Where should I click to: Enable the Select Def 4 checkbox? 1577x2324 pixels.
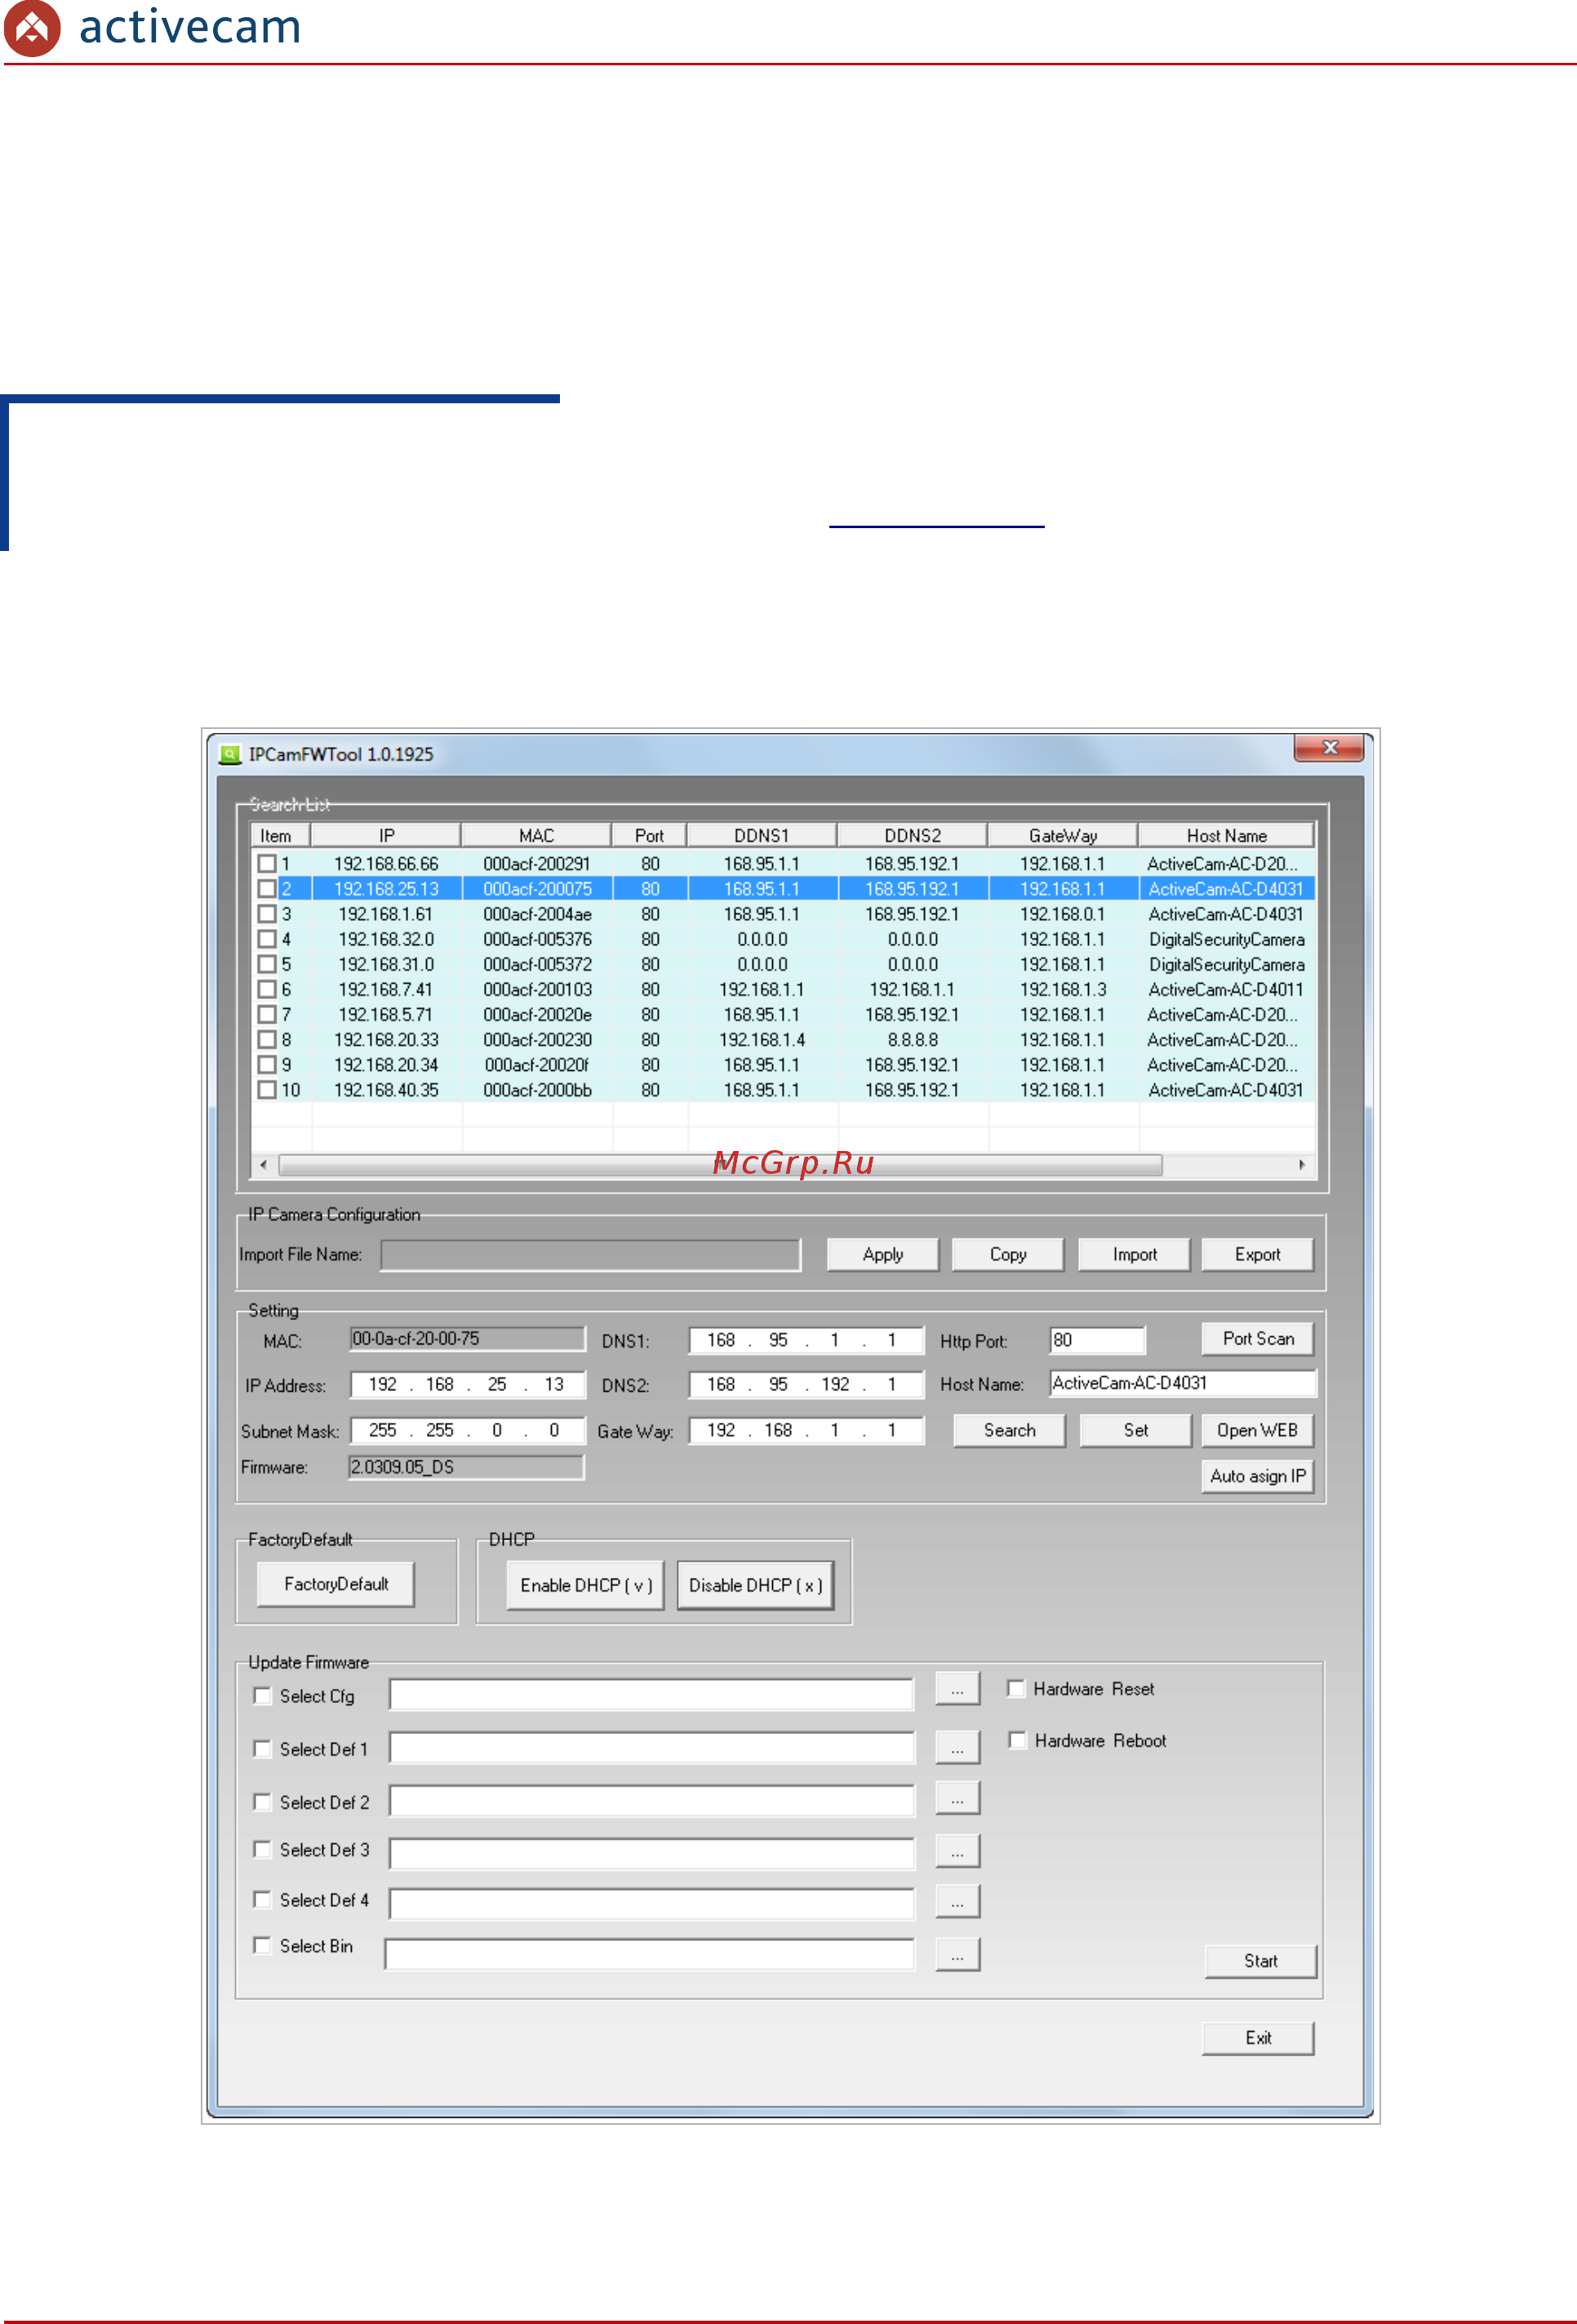(x=262, y=1899)
